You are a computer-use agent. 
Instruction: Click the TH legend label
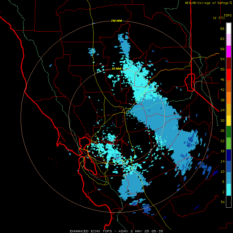(222, 202)
